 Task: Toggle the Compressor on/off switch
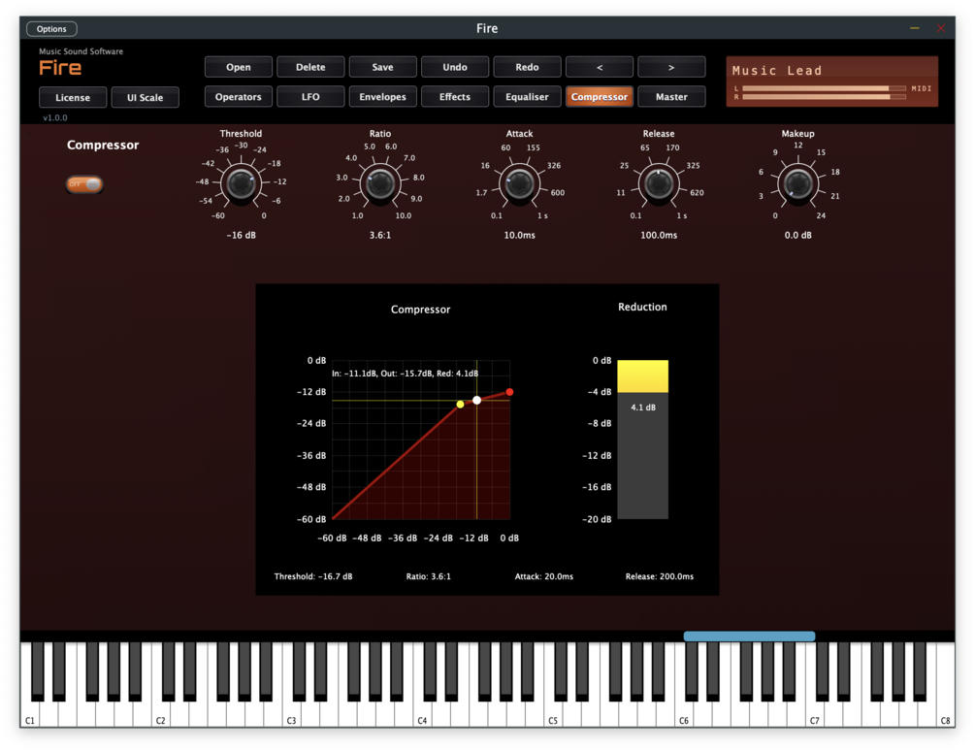pyautogui.click(x=84, y=184)
